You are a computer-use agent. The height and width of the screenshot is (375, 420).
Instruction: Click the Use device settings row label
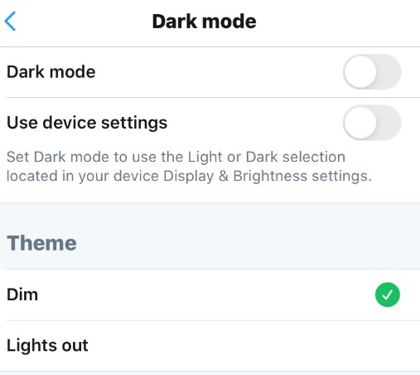[x=87, y=123]
